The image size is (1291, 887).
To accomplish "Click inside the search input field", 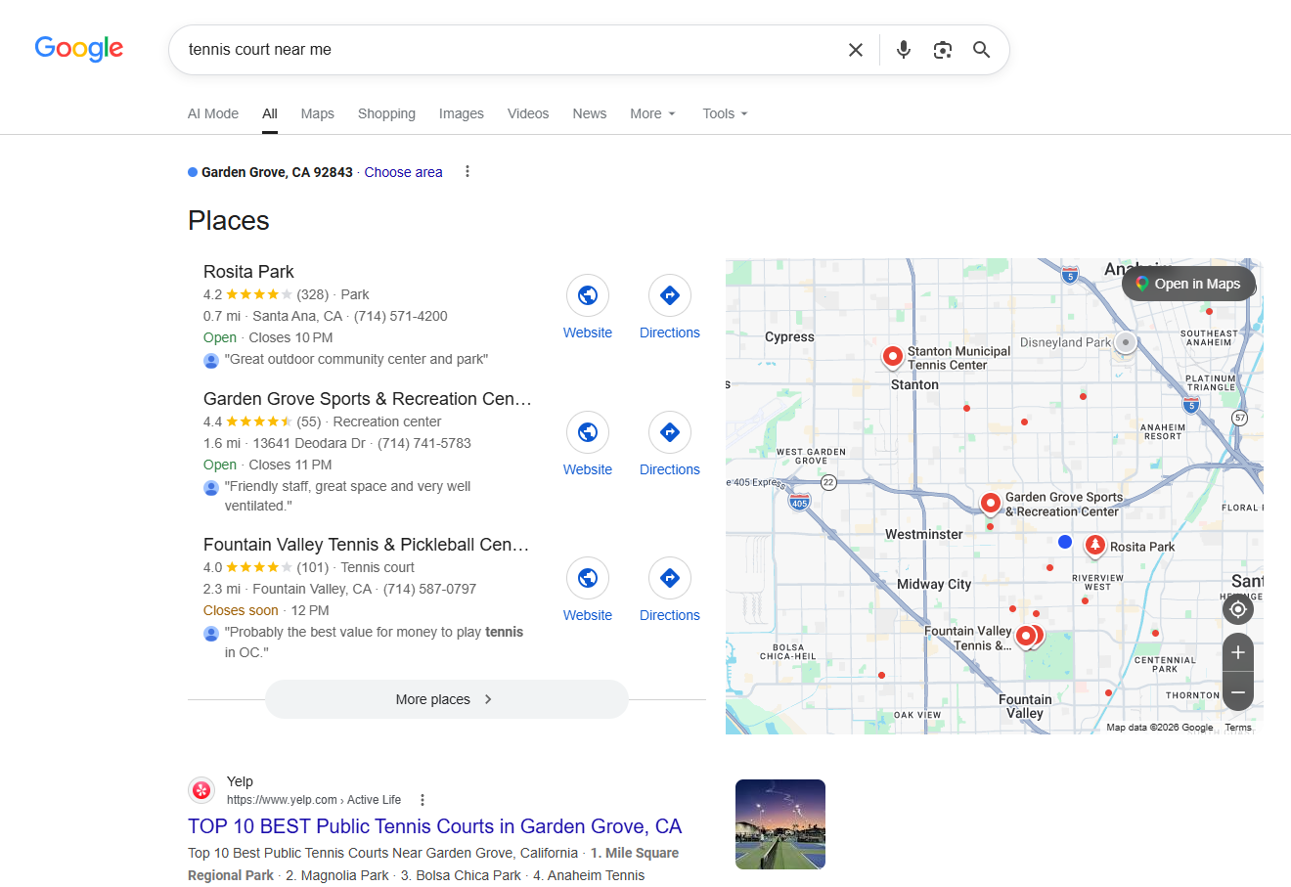I will click(509, 50).
